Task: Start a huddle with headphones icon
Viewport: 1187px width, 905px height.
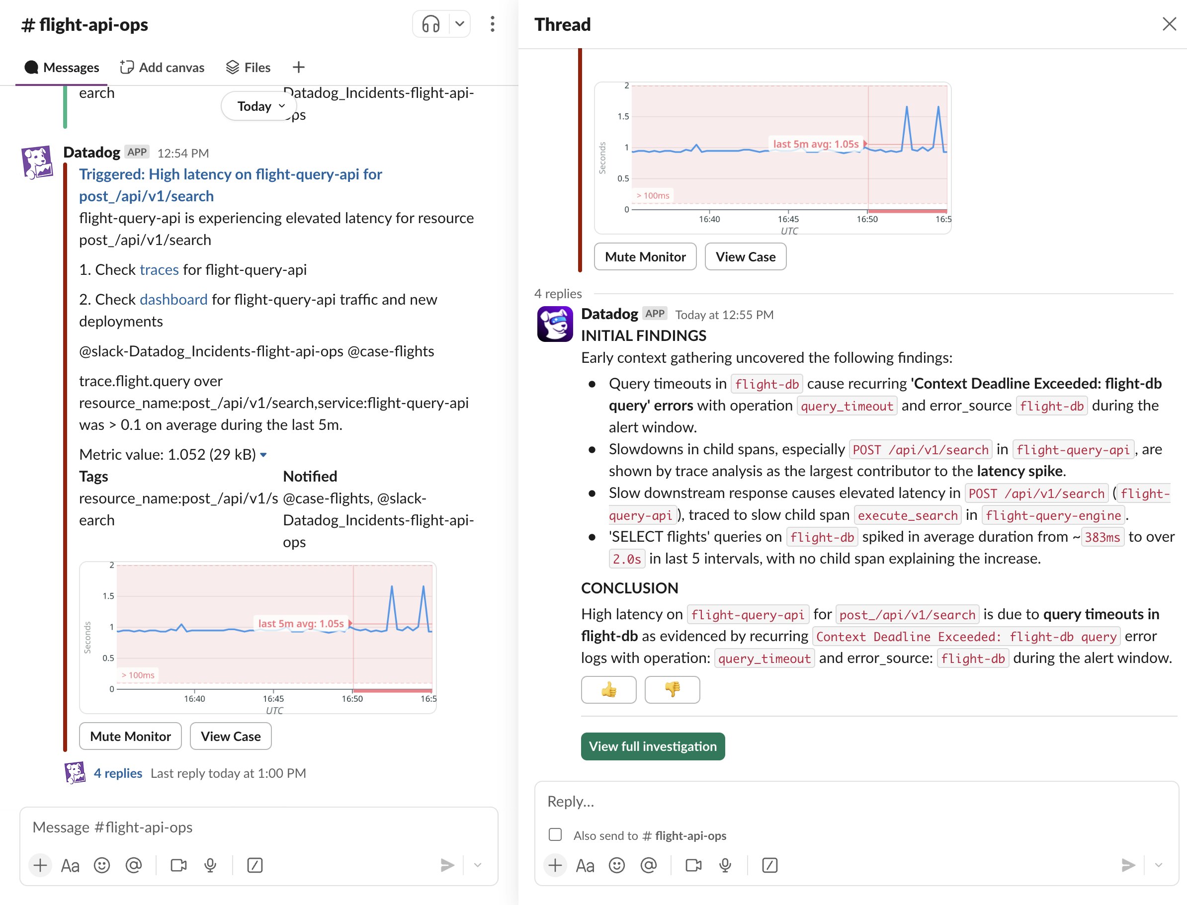Action: tap(430, 24)
